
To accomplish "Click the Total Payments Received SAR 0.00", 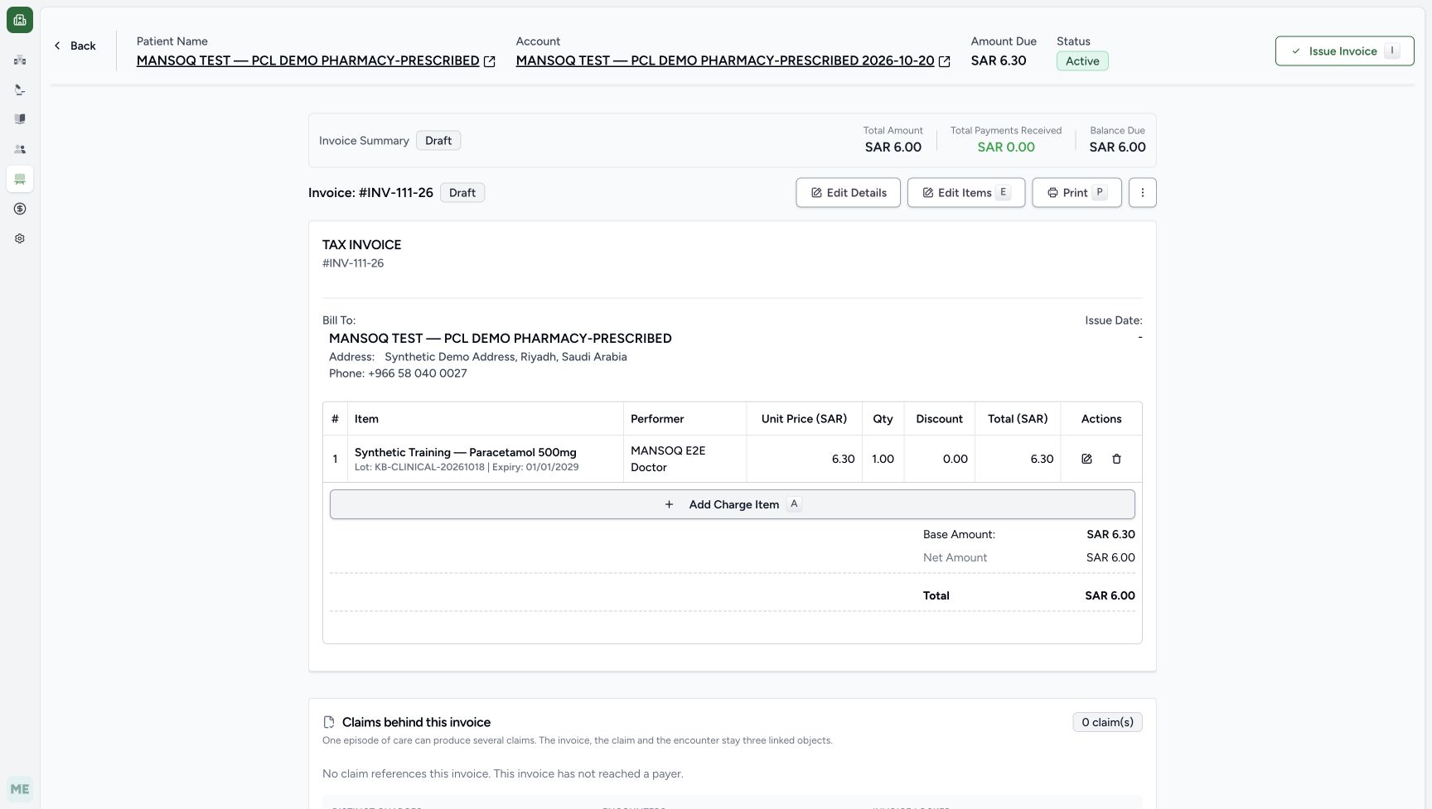I will (x=1006, y=147).
